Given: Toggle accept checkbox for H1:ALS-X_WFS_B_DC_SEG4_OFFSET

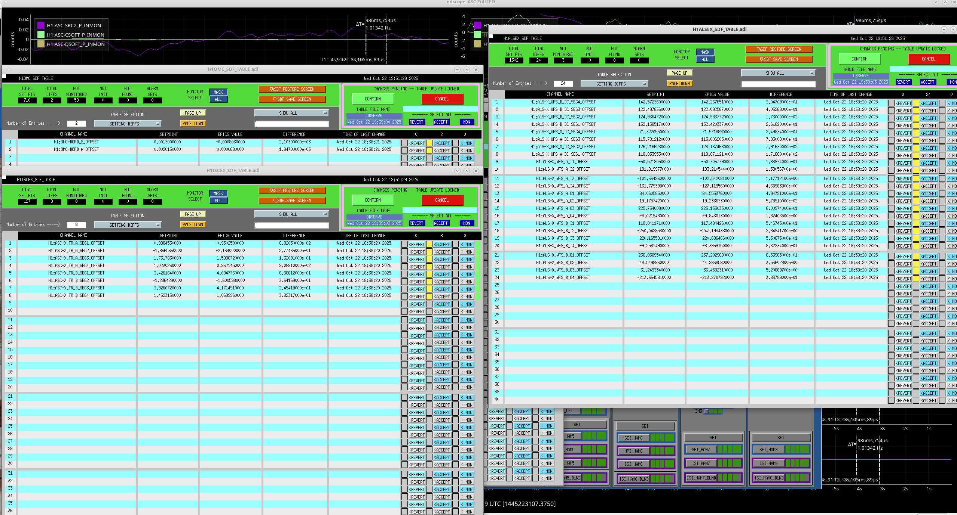Looking at the screenshot, I should point(916,103).
